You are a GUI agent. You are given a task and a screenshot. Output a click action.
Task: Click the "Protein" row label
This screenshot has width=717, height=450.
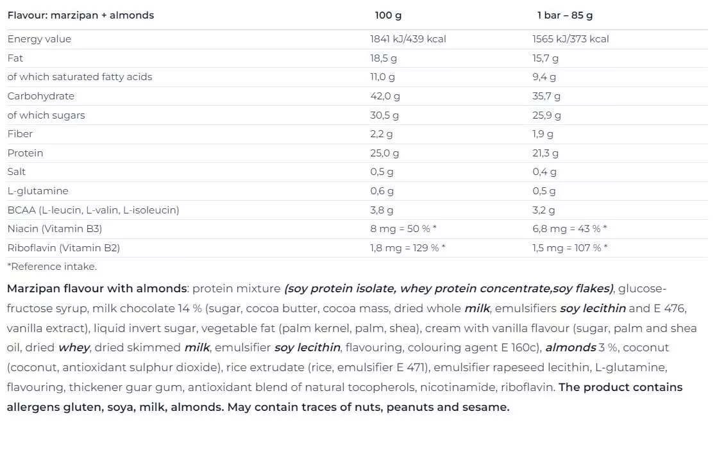pyautogui.click(x=26, y=153)
